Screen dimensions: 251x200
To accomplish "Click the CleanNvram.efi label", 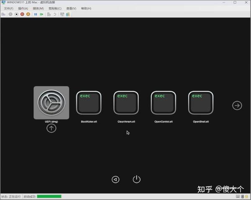I will click(x=126, y=122).
